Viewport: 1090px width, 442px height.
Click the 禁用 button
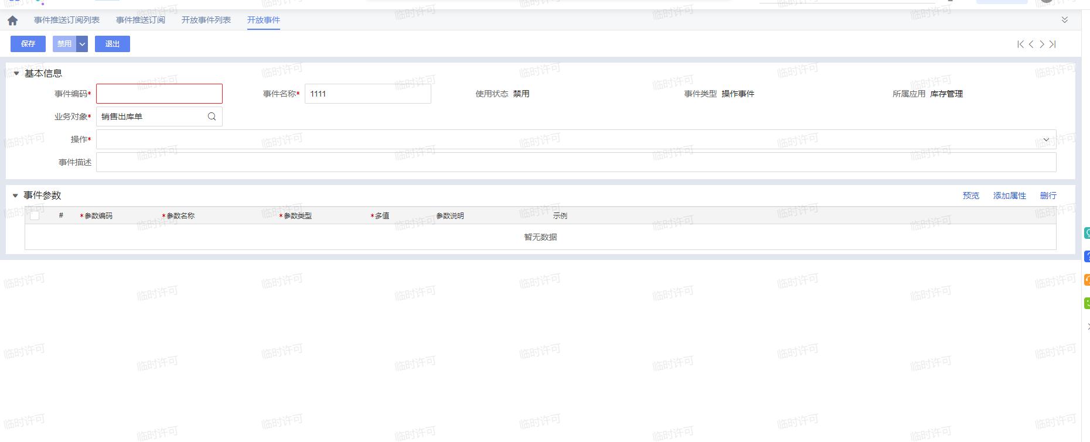(64, 44)
